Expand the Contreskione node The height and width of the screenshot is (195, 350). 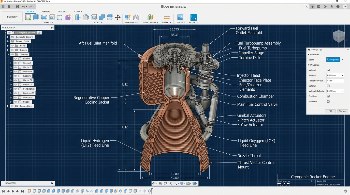tap(8, 106)
